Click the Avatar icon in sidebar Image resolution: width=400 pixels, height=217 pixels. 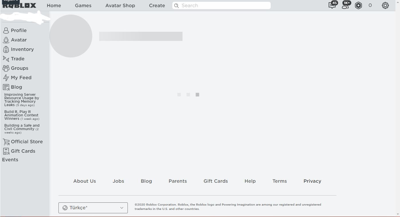pyautogui.click(x=6, y=40)
